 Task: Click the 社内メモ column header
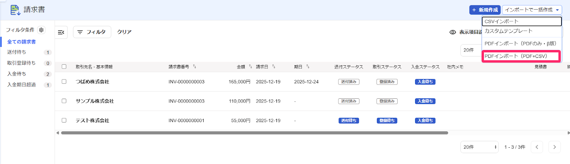[455, 67]
